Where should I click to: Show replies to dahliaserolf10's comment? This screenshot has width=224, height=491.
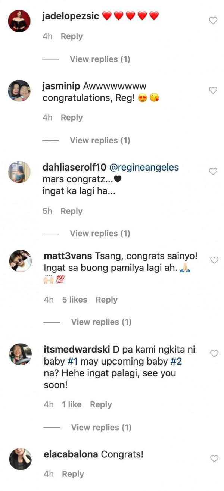[x=100, y=233]
